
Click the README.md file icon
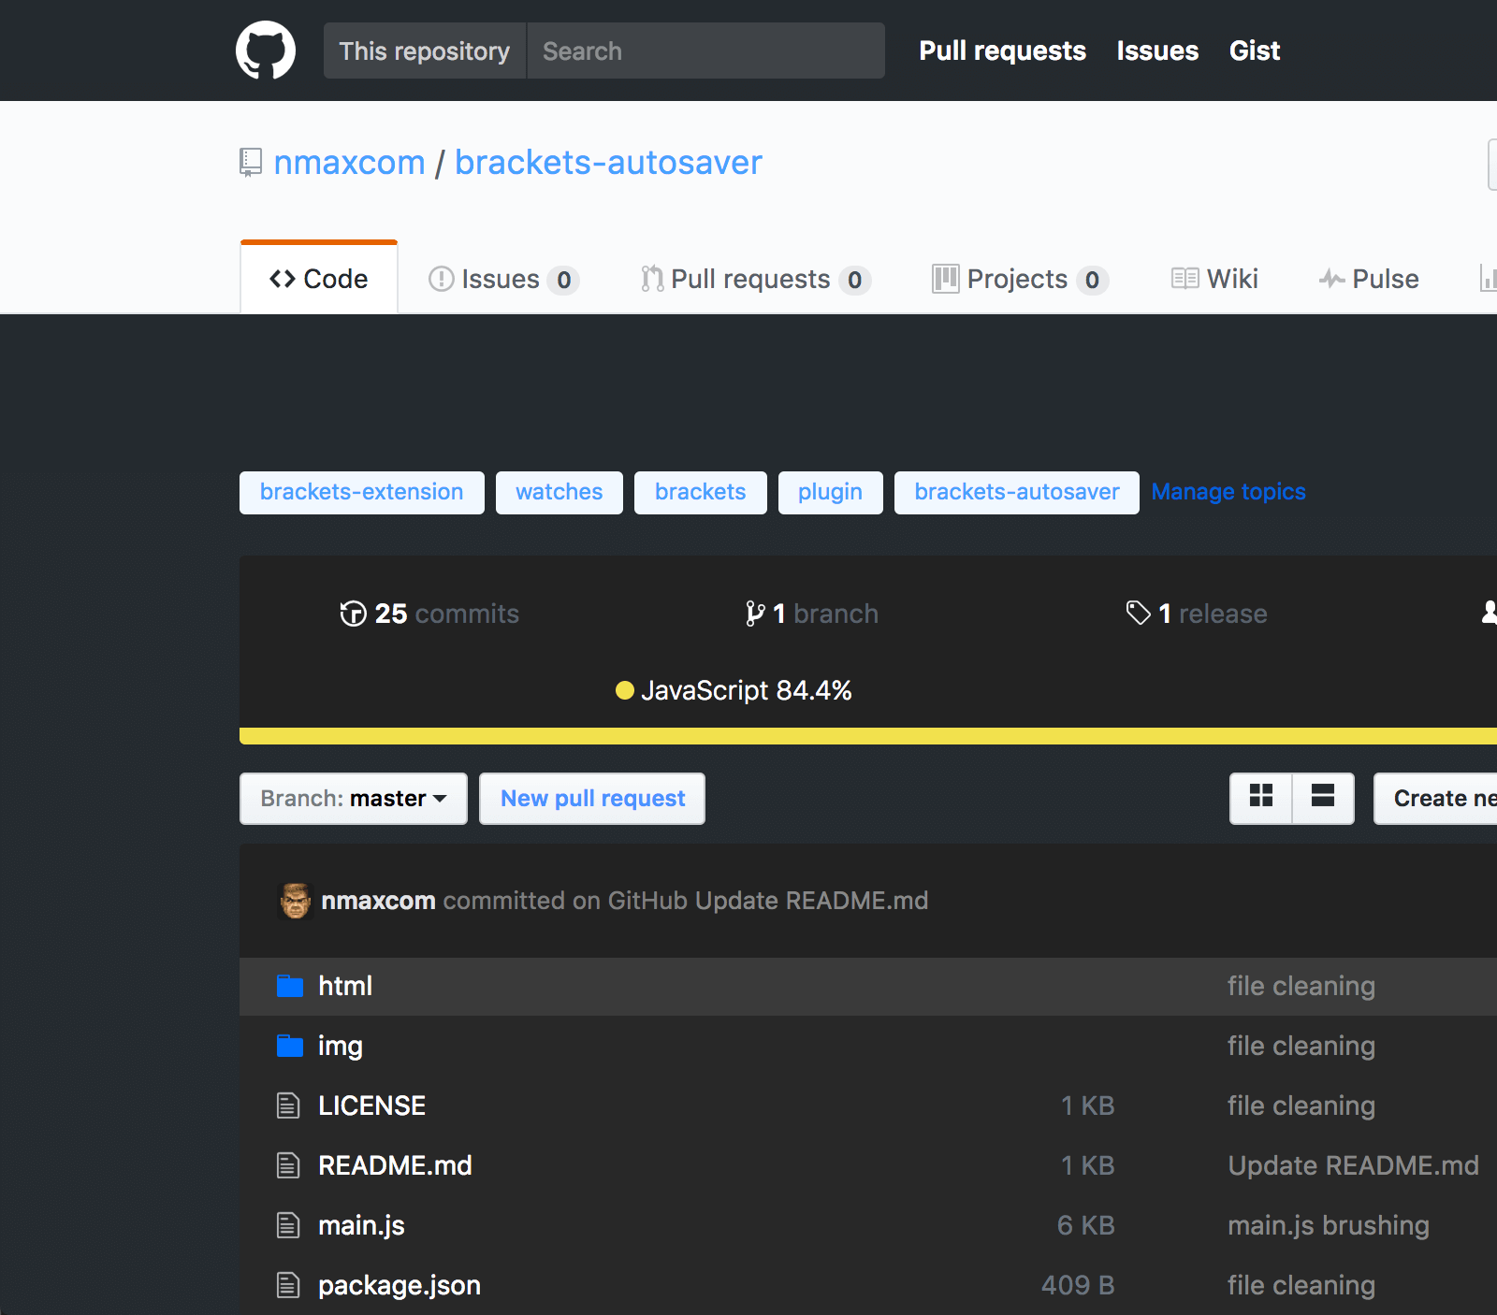[288, 1165]
